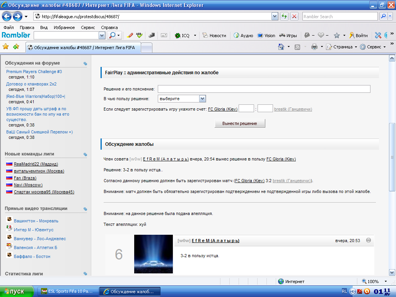This screenshot has width=396, height=297.
Task: Click the vertical scrollbar thumb
Action: 392,157
